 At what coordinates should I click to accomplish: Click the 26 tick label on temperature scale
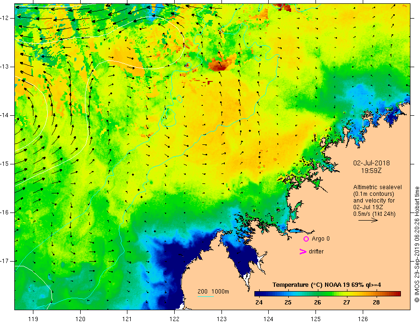(x=317, y=303)
